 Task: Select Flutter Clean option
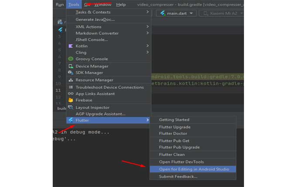tap(172, 154)
